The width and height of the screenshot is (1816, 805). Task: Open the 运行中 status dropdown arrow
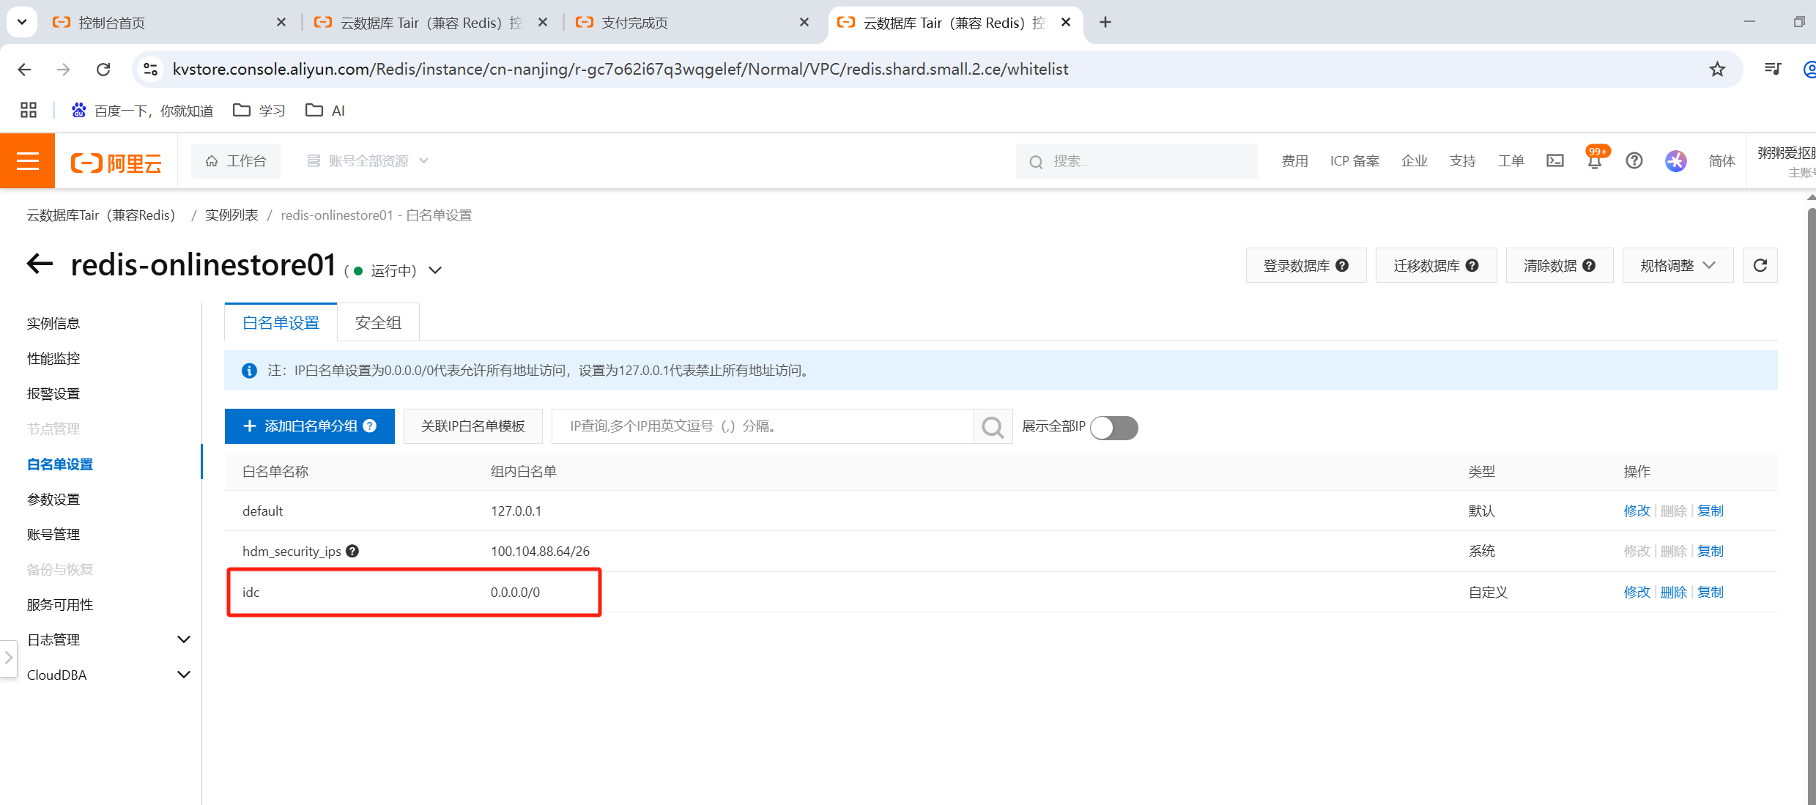435,270
